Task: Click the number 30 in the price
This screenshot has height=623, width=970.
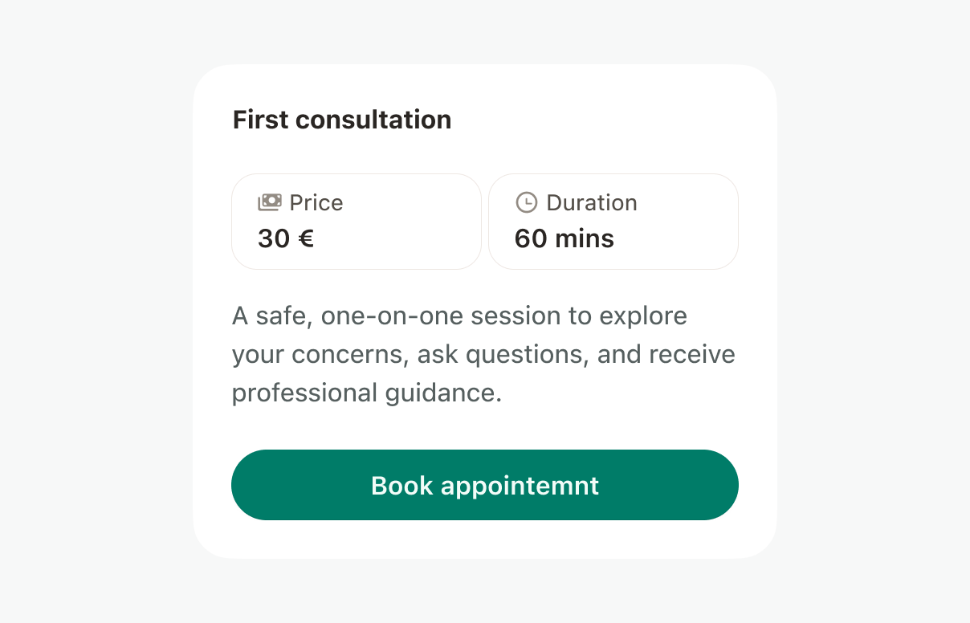Action: 274,238
